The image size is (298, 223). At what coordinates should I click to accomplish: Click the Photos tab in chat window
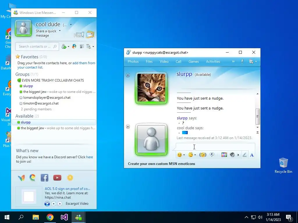tap(133, 62)
